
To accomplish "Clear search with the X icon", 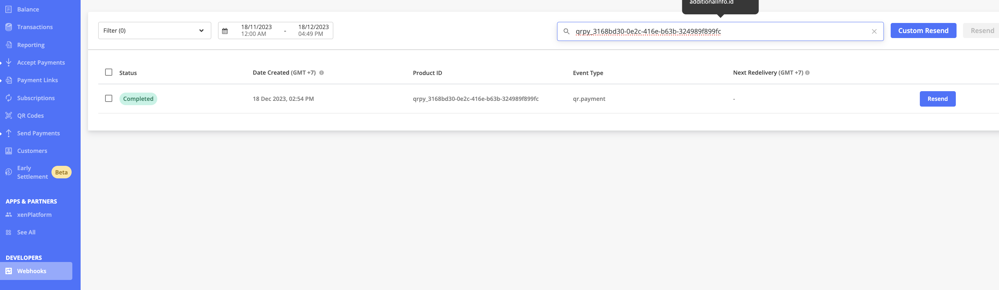I will pyautogui.click(x=874, y=32).
